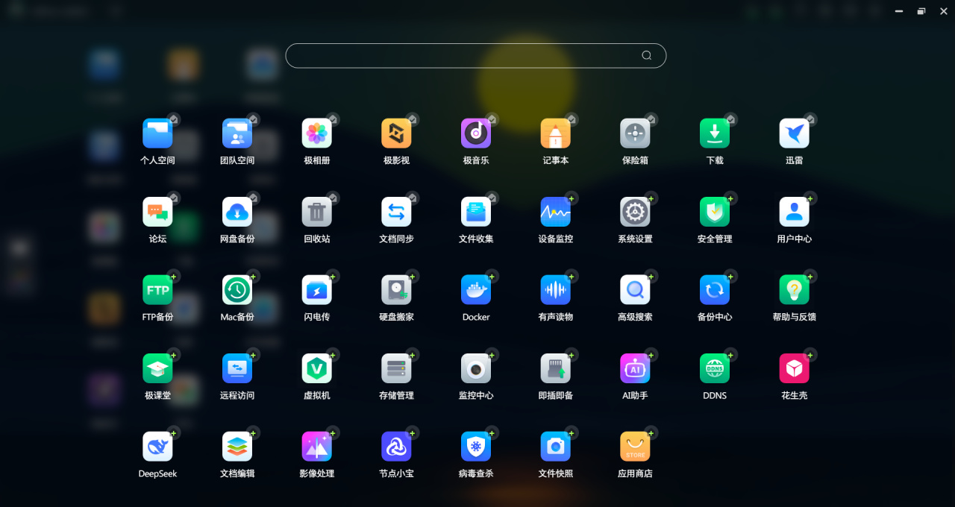
Task: Click the plus badge on DeepSeek
Action: tap(174, 432)
